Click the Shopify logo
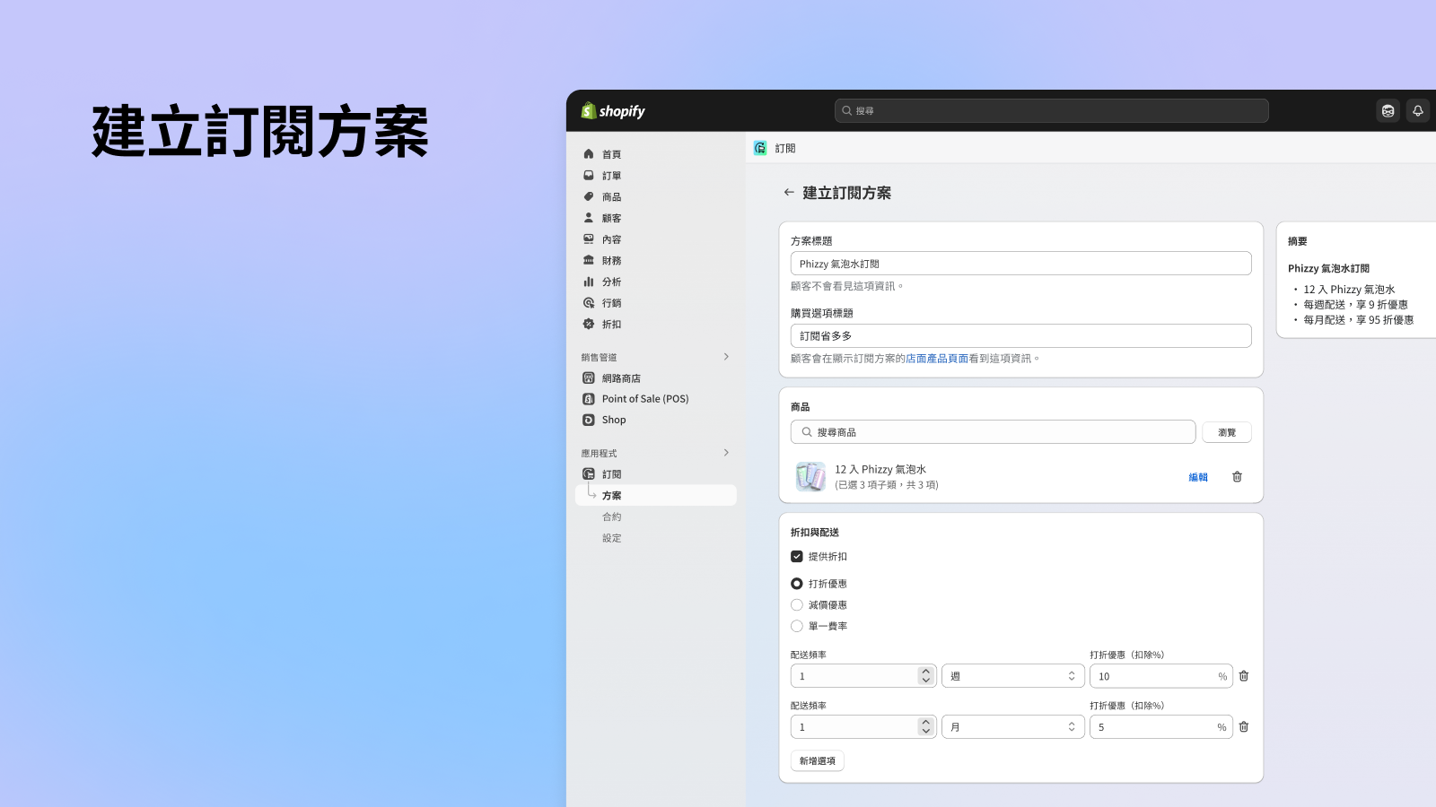This screenshot has height=807, width=1436. (613, 111)
